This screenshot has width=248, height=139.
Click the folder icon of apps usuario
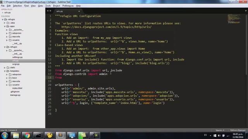10,40
